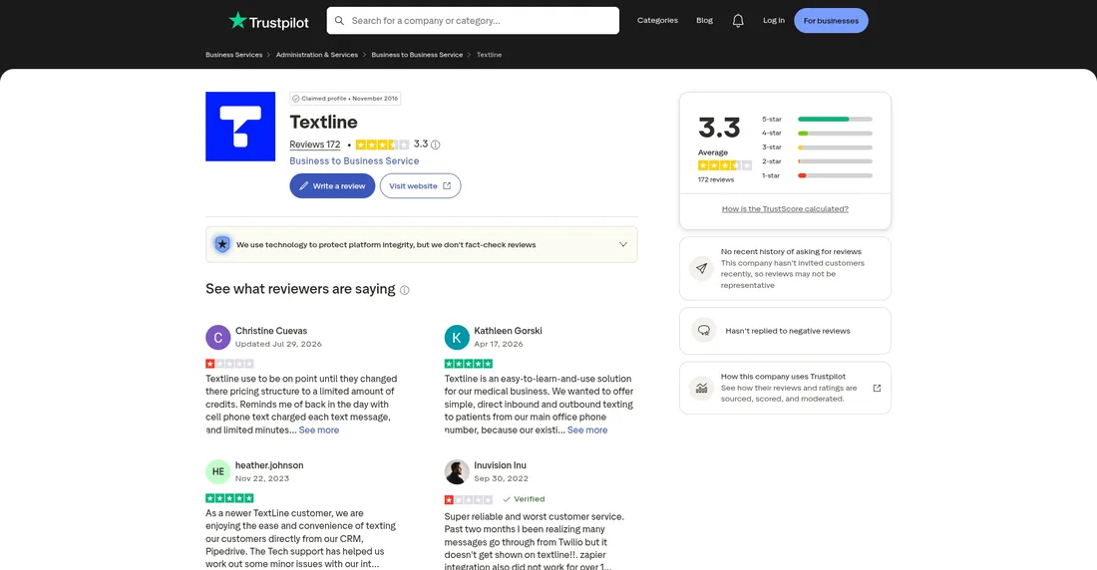Open Christine Cuevas reviewer name
The width and height of the screenshot is (1097, 570).
(270, 331)
